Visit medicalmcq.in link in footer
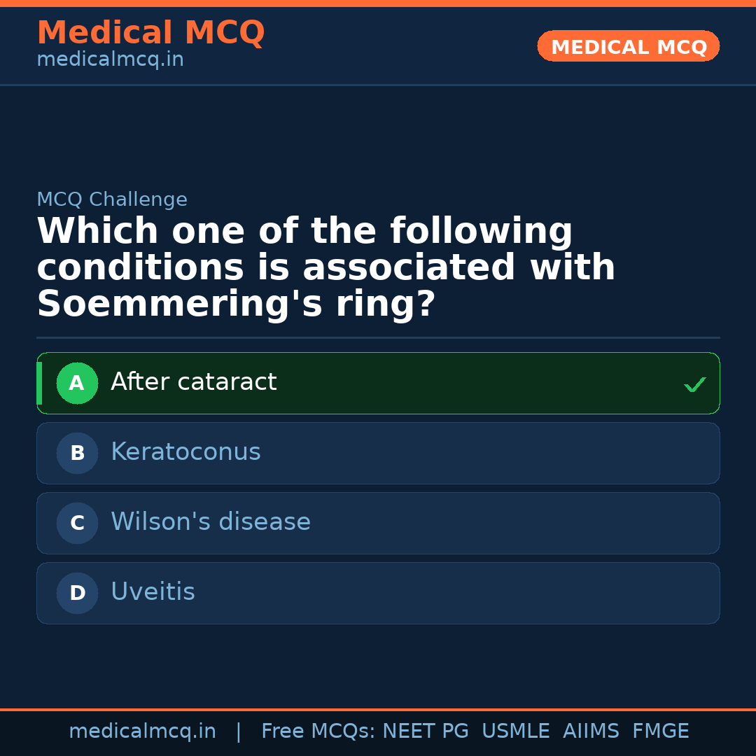 (x=142, y=731)
